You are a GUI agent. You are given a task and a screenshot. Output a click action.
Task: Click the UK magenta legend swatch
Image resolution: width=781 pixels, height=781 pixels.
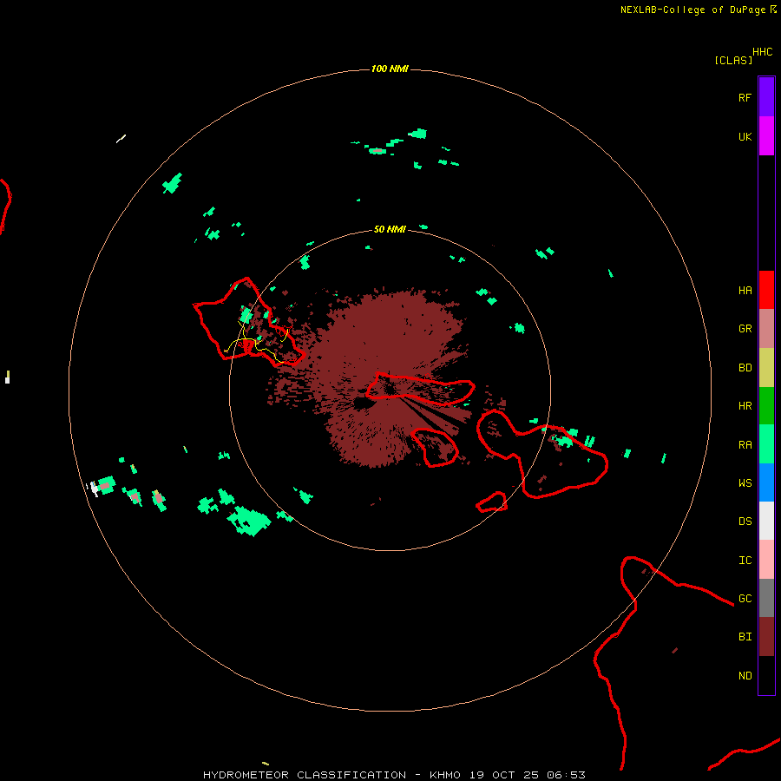coord(766,136)
